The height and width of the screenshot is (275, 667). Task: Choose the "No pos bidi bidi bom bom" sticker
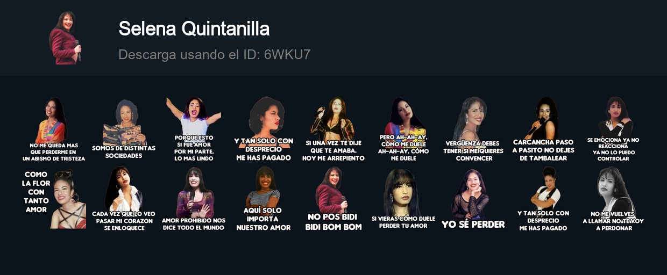click(x=334, y=199)
